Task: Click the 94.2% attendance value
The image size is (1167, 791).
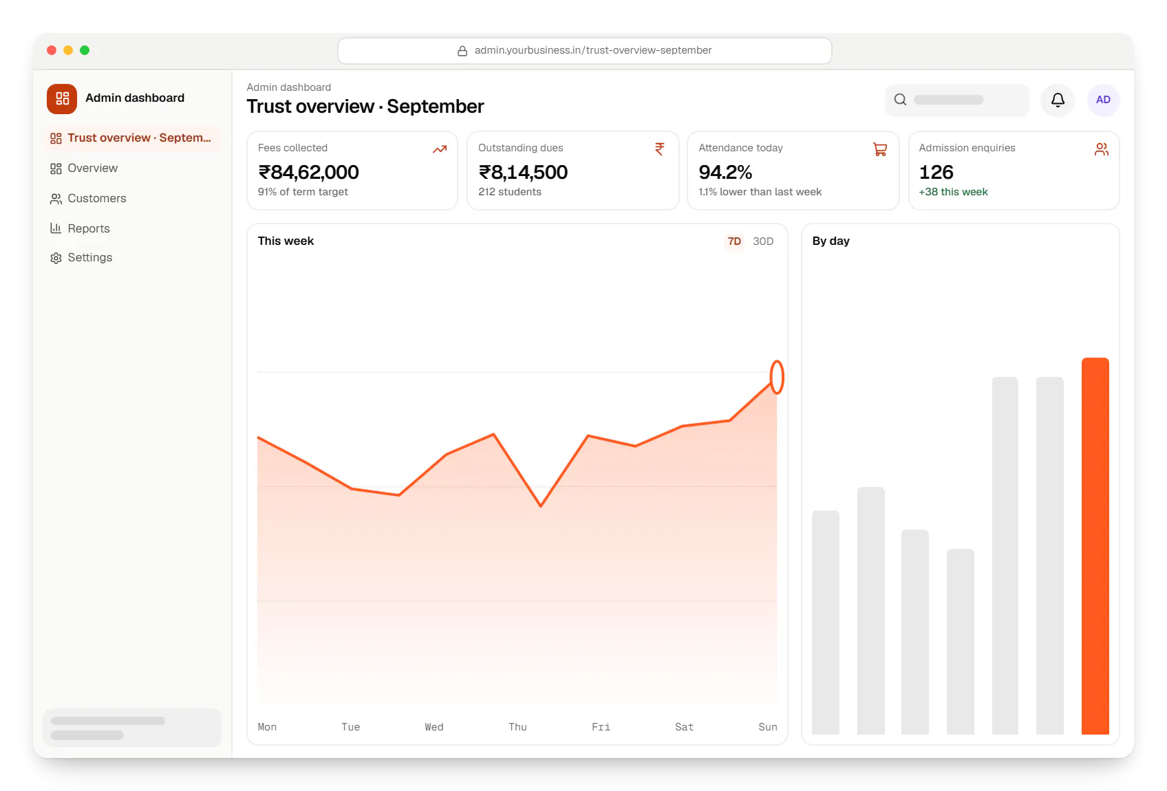Action: pos(725,172)
